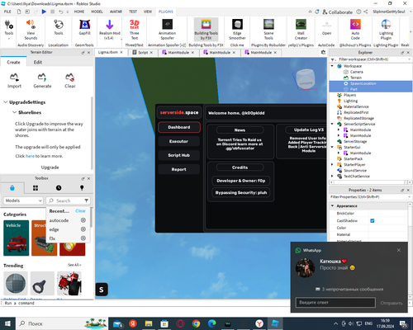Open the HOME ribbon tab

tap(79, 12)
